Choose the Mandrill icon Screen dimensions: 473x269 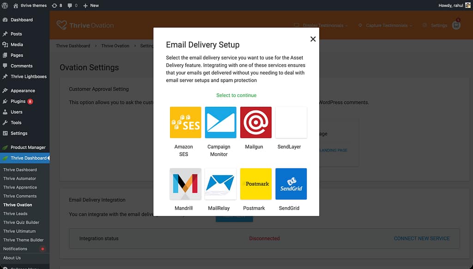click(x=185, y=184)
